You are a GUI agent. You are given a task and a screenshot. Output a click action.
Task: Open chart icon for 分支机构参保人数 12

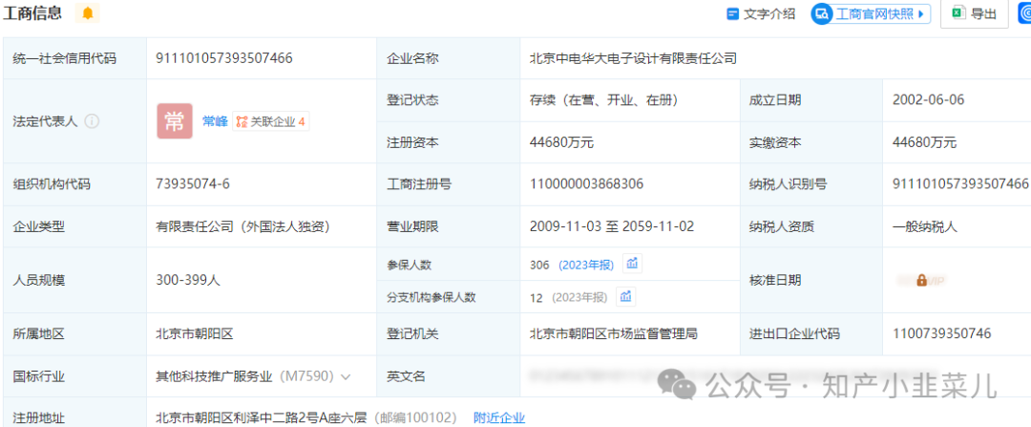pos(626,297)
